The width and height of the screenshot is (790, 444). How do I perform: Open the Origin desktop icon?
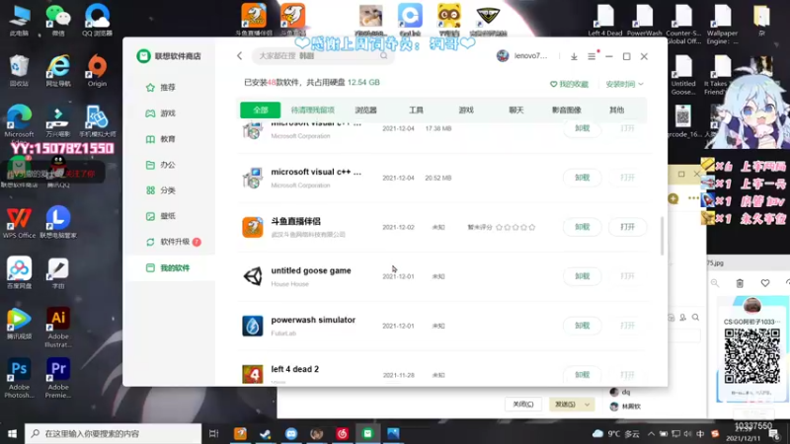97,71
